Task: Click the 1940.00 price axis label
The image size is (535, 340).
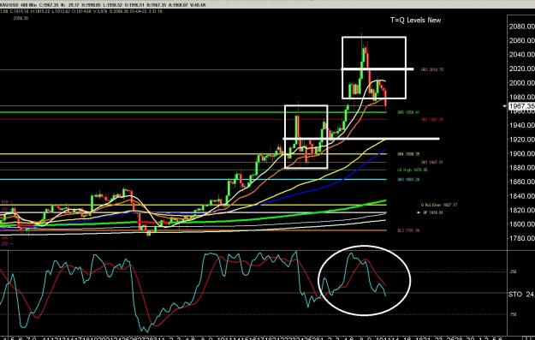Action: [x=521, y=125]
